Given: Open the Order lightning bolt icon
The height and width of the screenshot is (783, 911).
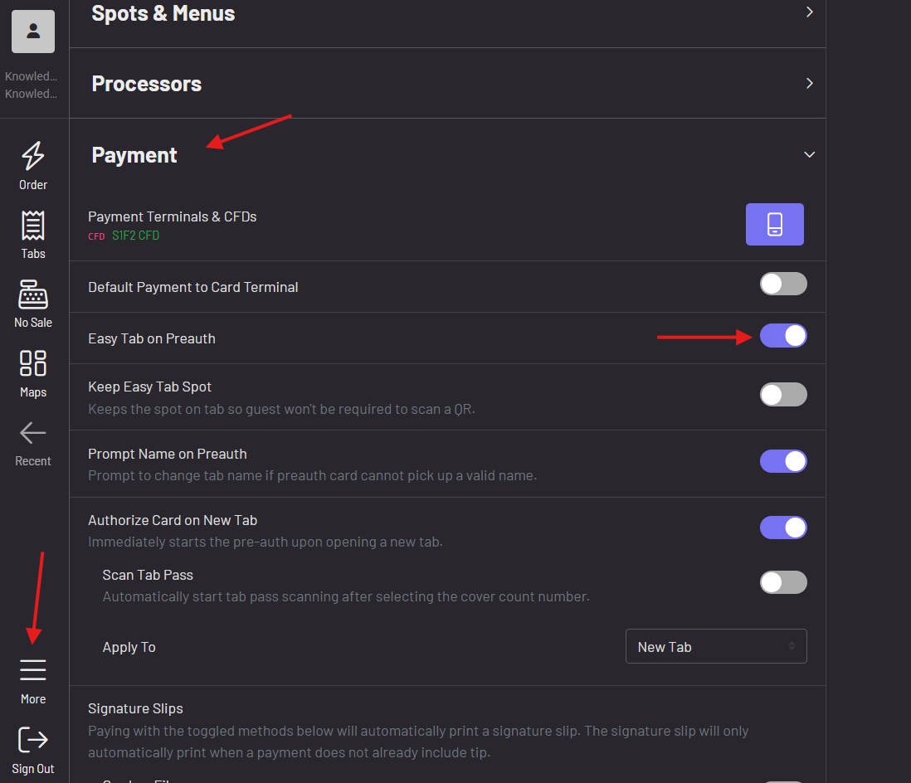Looking at the screenshot, I should point(33,156).
